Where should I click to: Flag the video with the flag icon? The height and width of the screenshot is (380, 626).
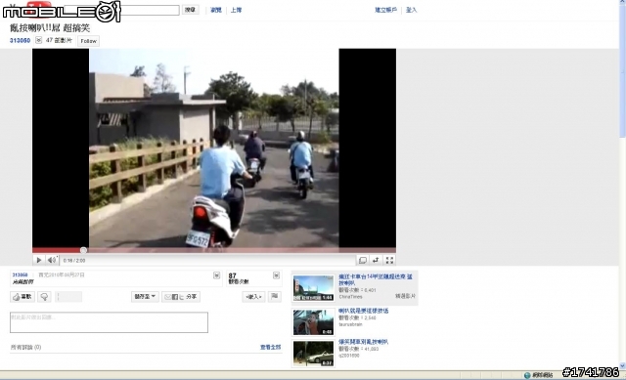[275, 296]
